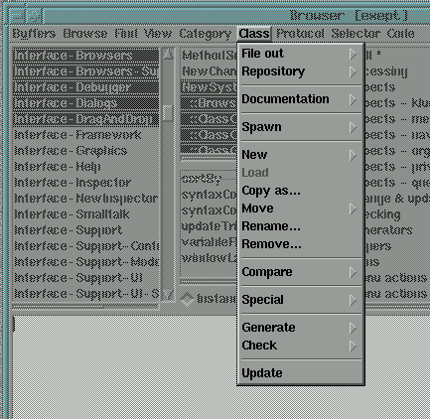Select category Interface - Framework
Viewport: 430px width, 419px height.
point(85,135)
